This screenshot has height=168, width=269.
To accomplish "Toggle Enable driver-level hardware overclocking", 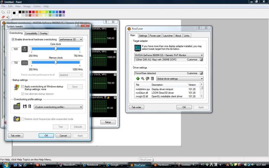I will tap(13, 39).
